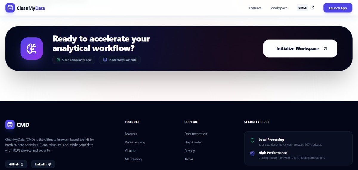Open the Documentation footer link
358x170 pixels.
click(x=196, y=134)
